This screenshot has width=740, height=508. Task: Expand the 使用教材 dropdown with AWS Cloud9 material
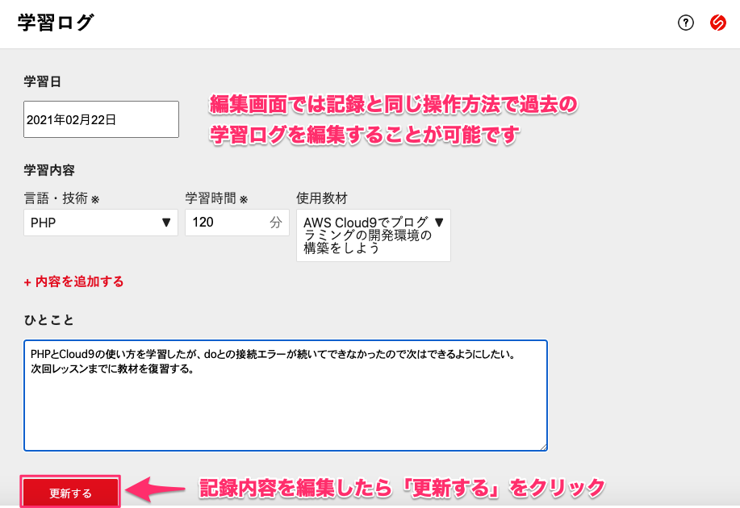pyautogui.click(x=373, y=235)
